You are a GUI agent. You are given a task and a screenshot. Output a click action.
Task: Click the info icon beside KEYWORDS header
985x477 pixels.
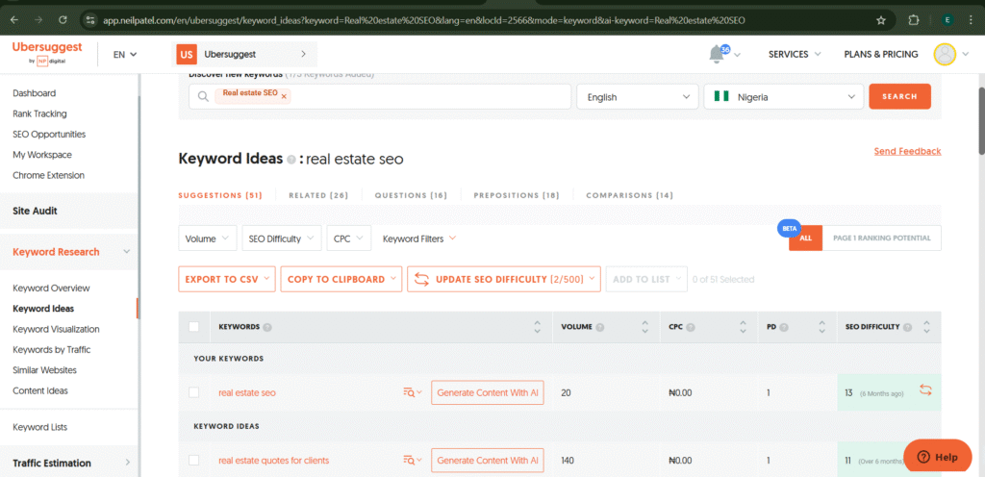click(x=267, y=328)
